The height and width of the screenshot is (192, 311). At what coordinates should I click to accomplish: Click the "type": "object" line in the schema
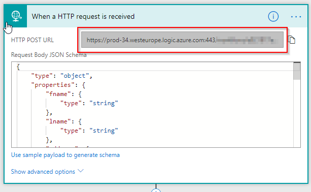coord(61,76)
